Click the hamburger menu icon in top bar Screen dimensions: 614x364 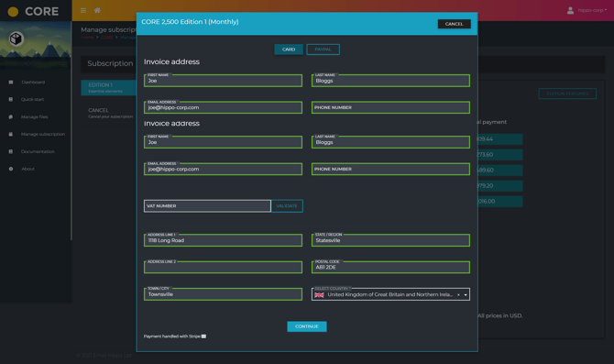(83, 11)
